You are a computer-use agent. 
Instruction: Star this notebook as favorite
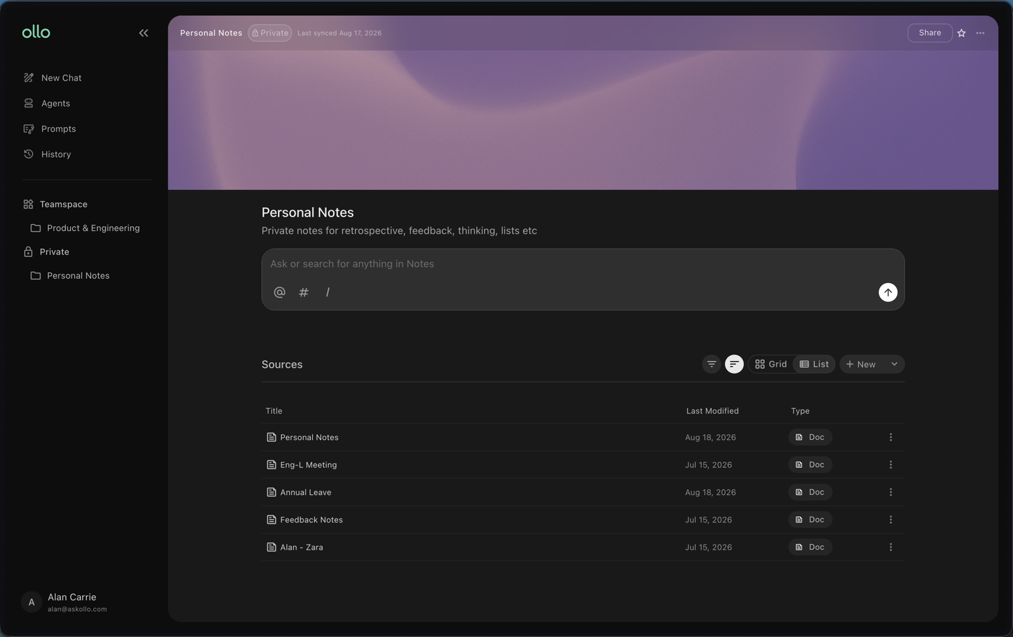pyautogui.click(x=961, y=33)
